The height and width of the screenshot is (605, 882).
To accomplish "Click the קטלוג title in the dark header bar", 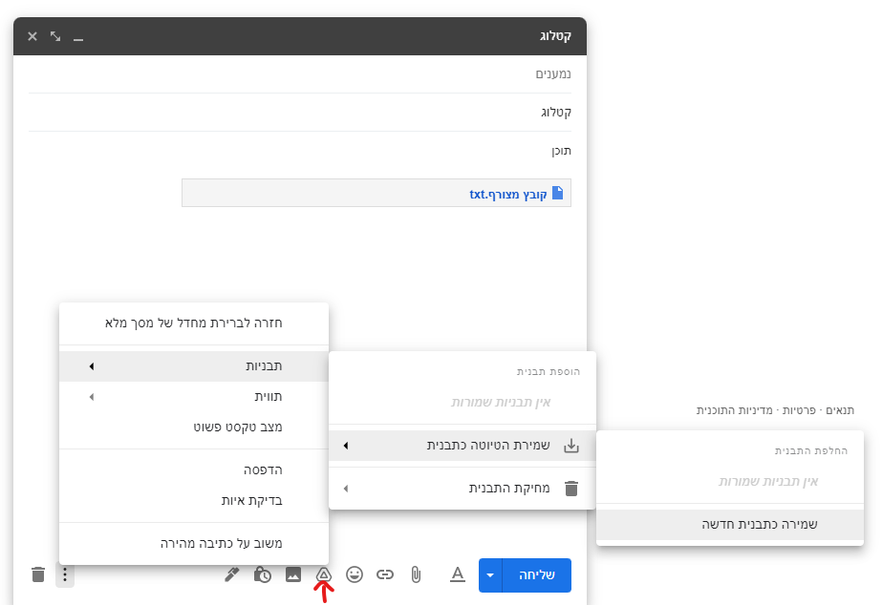I will click(x=555, y=36).
